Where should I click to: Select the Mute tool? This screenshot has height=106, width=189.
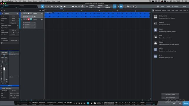(58, 6)
